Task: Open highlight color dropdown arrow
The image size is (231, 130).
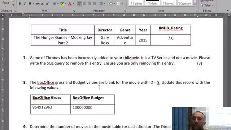Action: click(66, 4)
